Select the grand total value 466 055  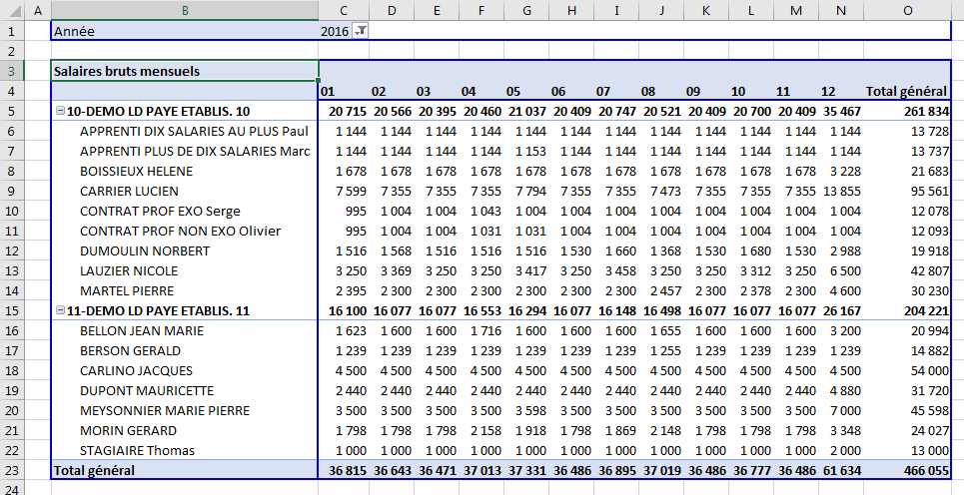[x=926, y=470]
